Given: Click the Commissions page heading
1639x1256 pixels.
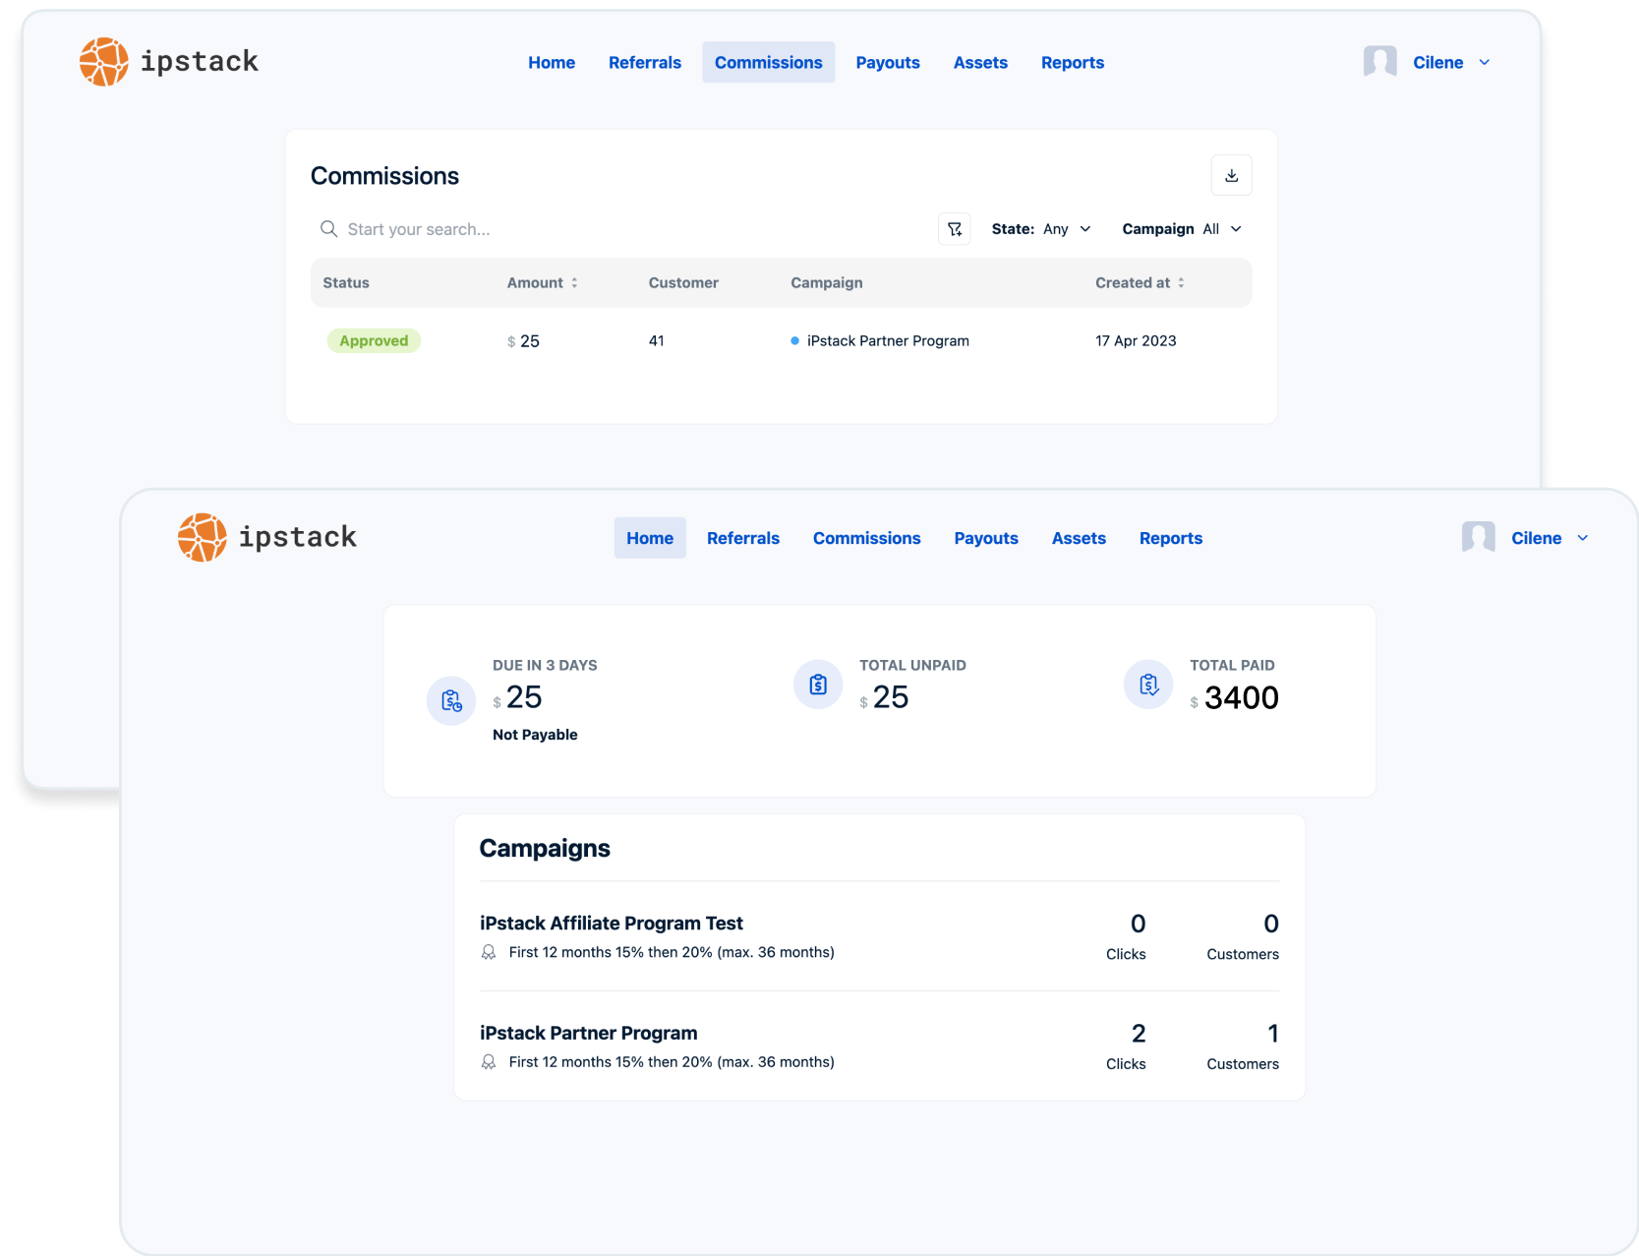Looking at the screenshot, I should click(x=384, y=176).
